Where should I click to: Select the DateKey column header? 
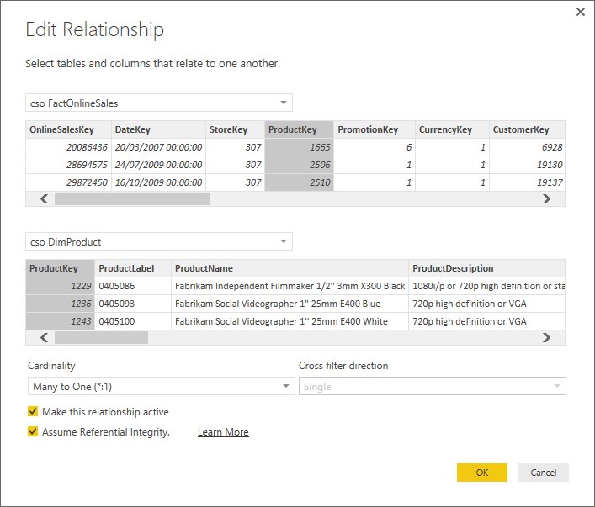click(158, 129)
